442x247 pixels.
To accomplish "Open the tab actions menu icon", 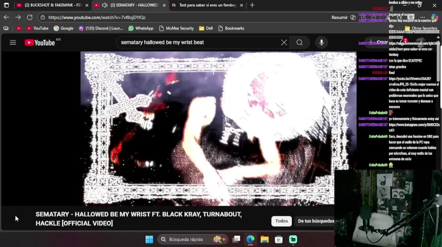I will click(6, 5).
